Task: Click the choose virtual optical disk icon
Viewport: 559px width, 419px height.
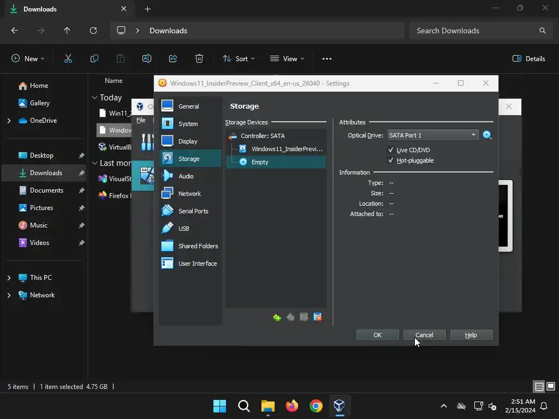Action: pos(487,135)
